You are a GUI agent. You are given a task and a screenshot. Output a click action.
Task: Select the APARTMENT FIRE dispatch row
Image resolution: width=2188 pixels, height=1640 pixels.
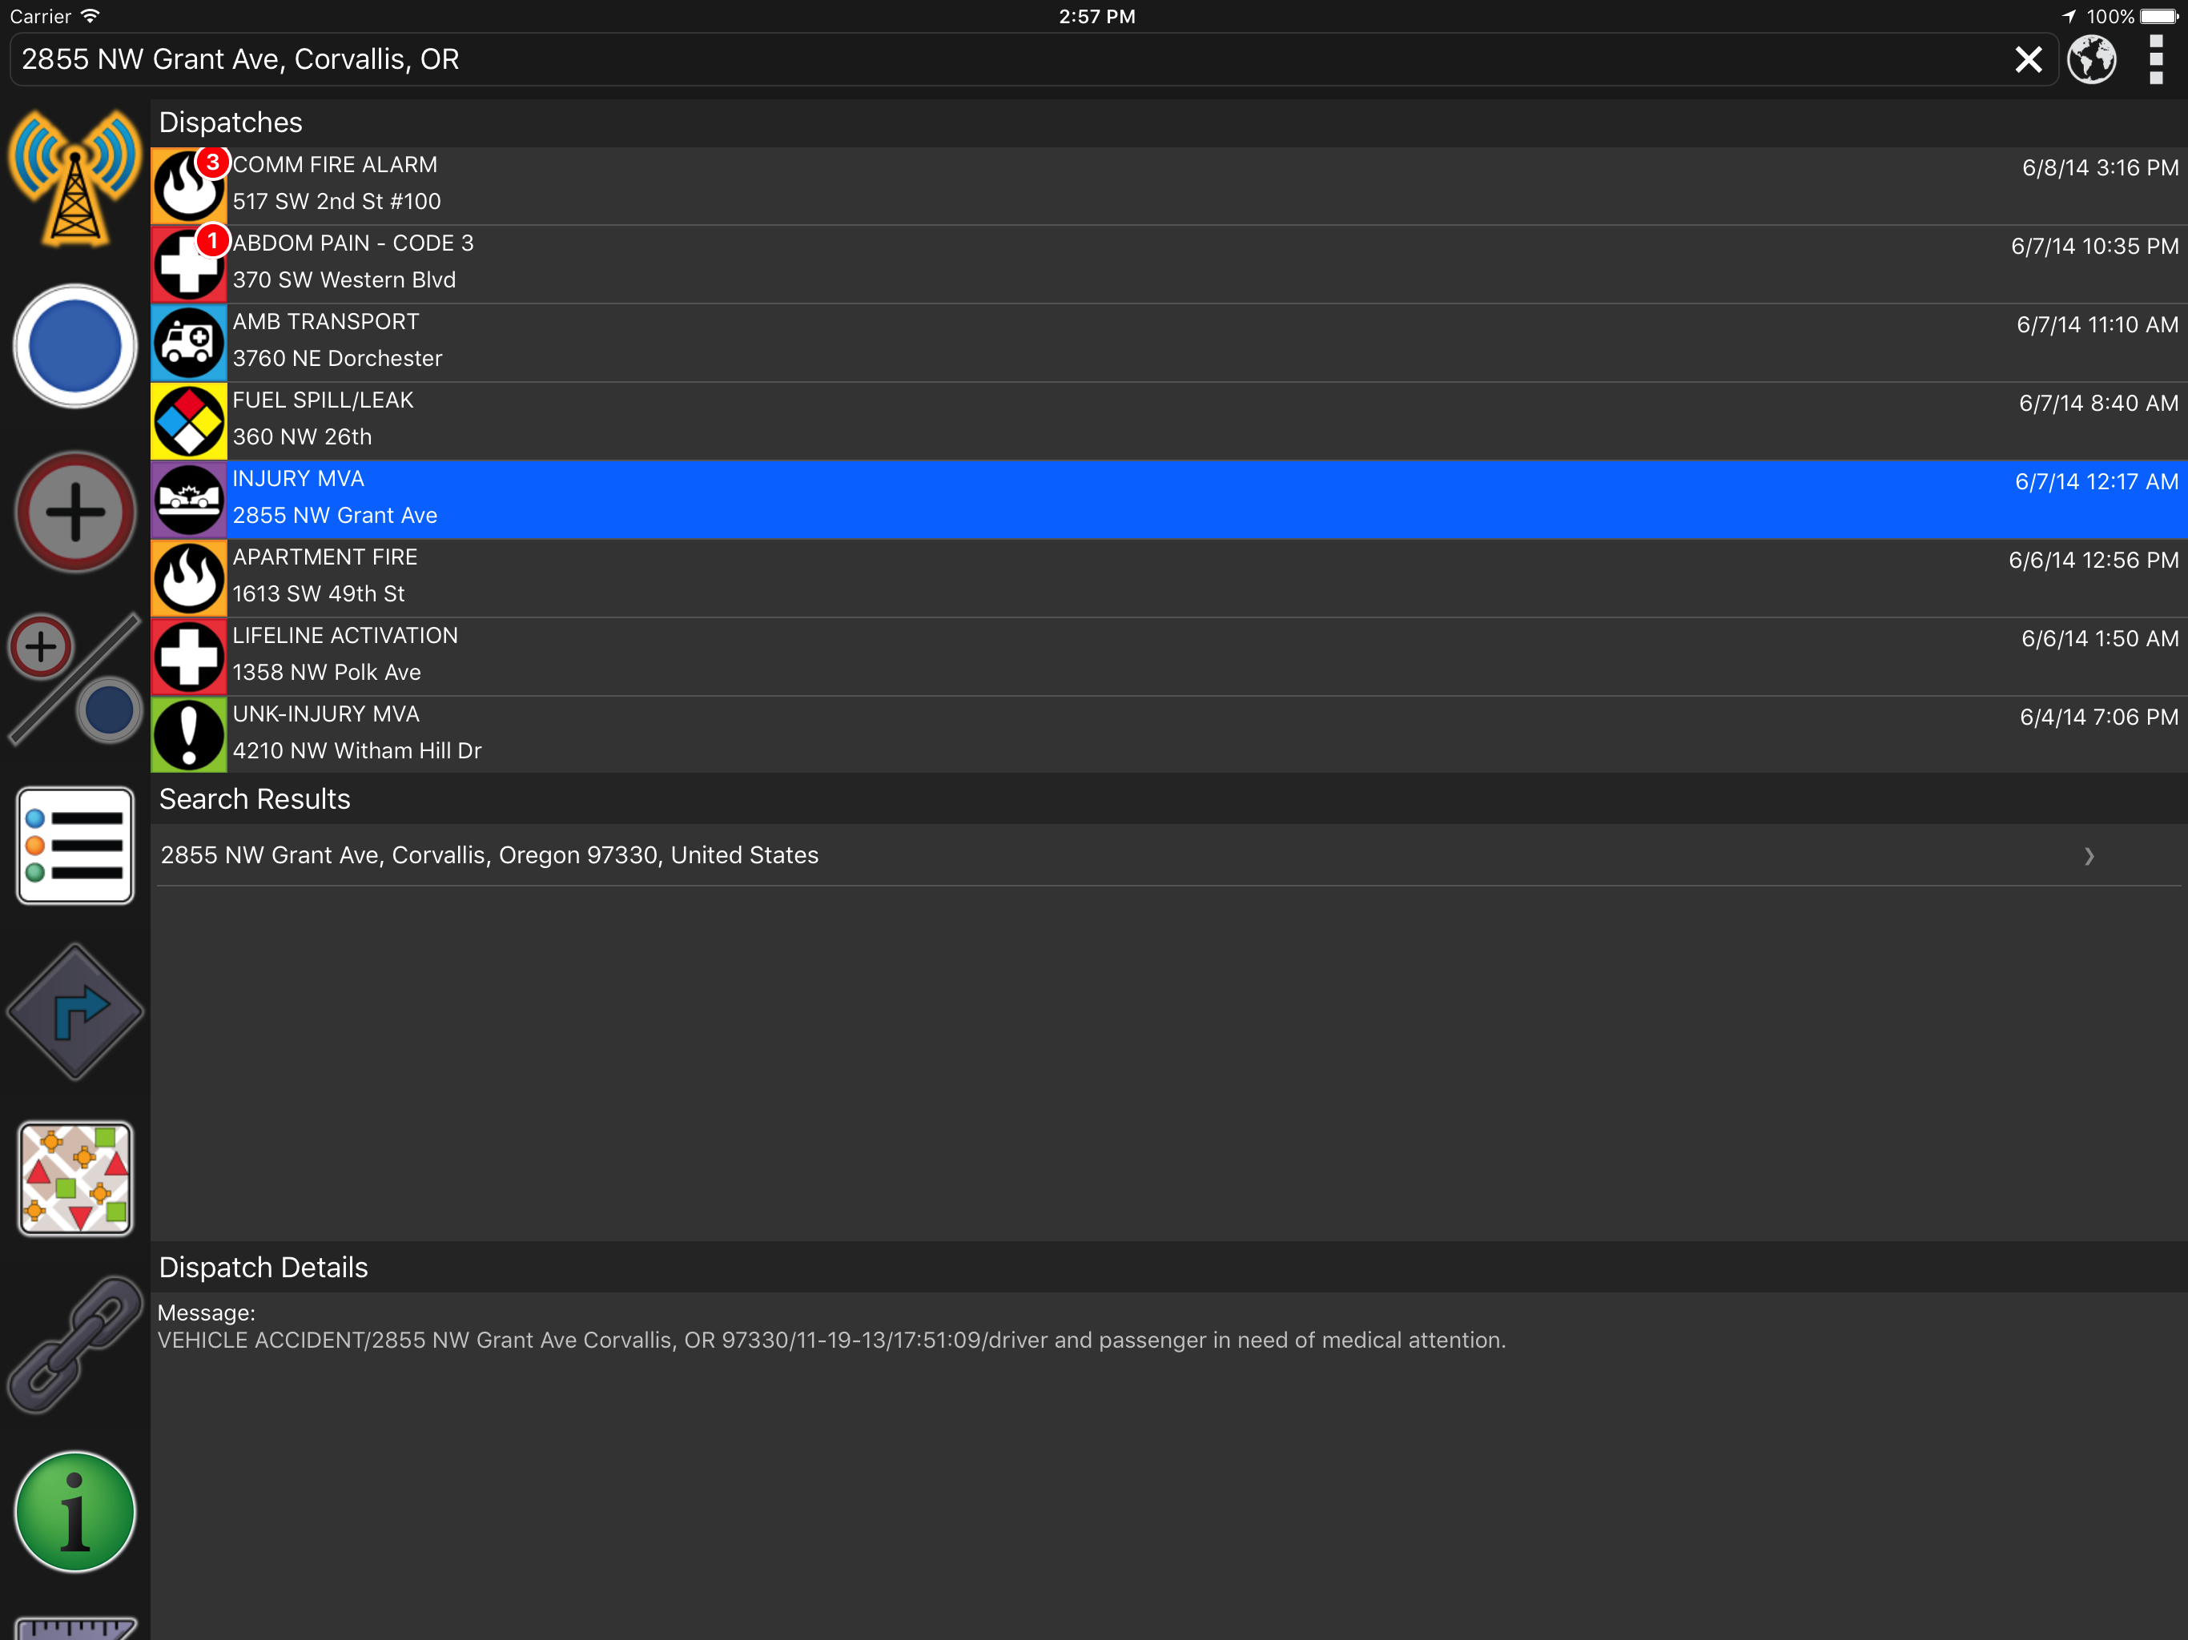point(1168,579)
